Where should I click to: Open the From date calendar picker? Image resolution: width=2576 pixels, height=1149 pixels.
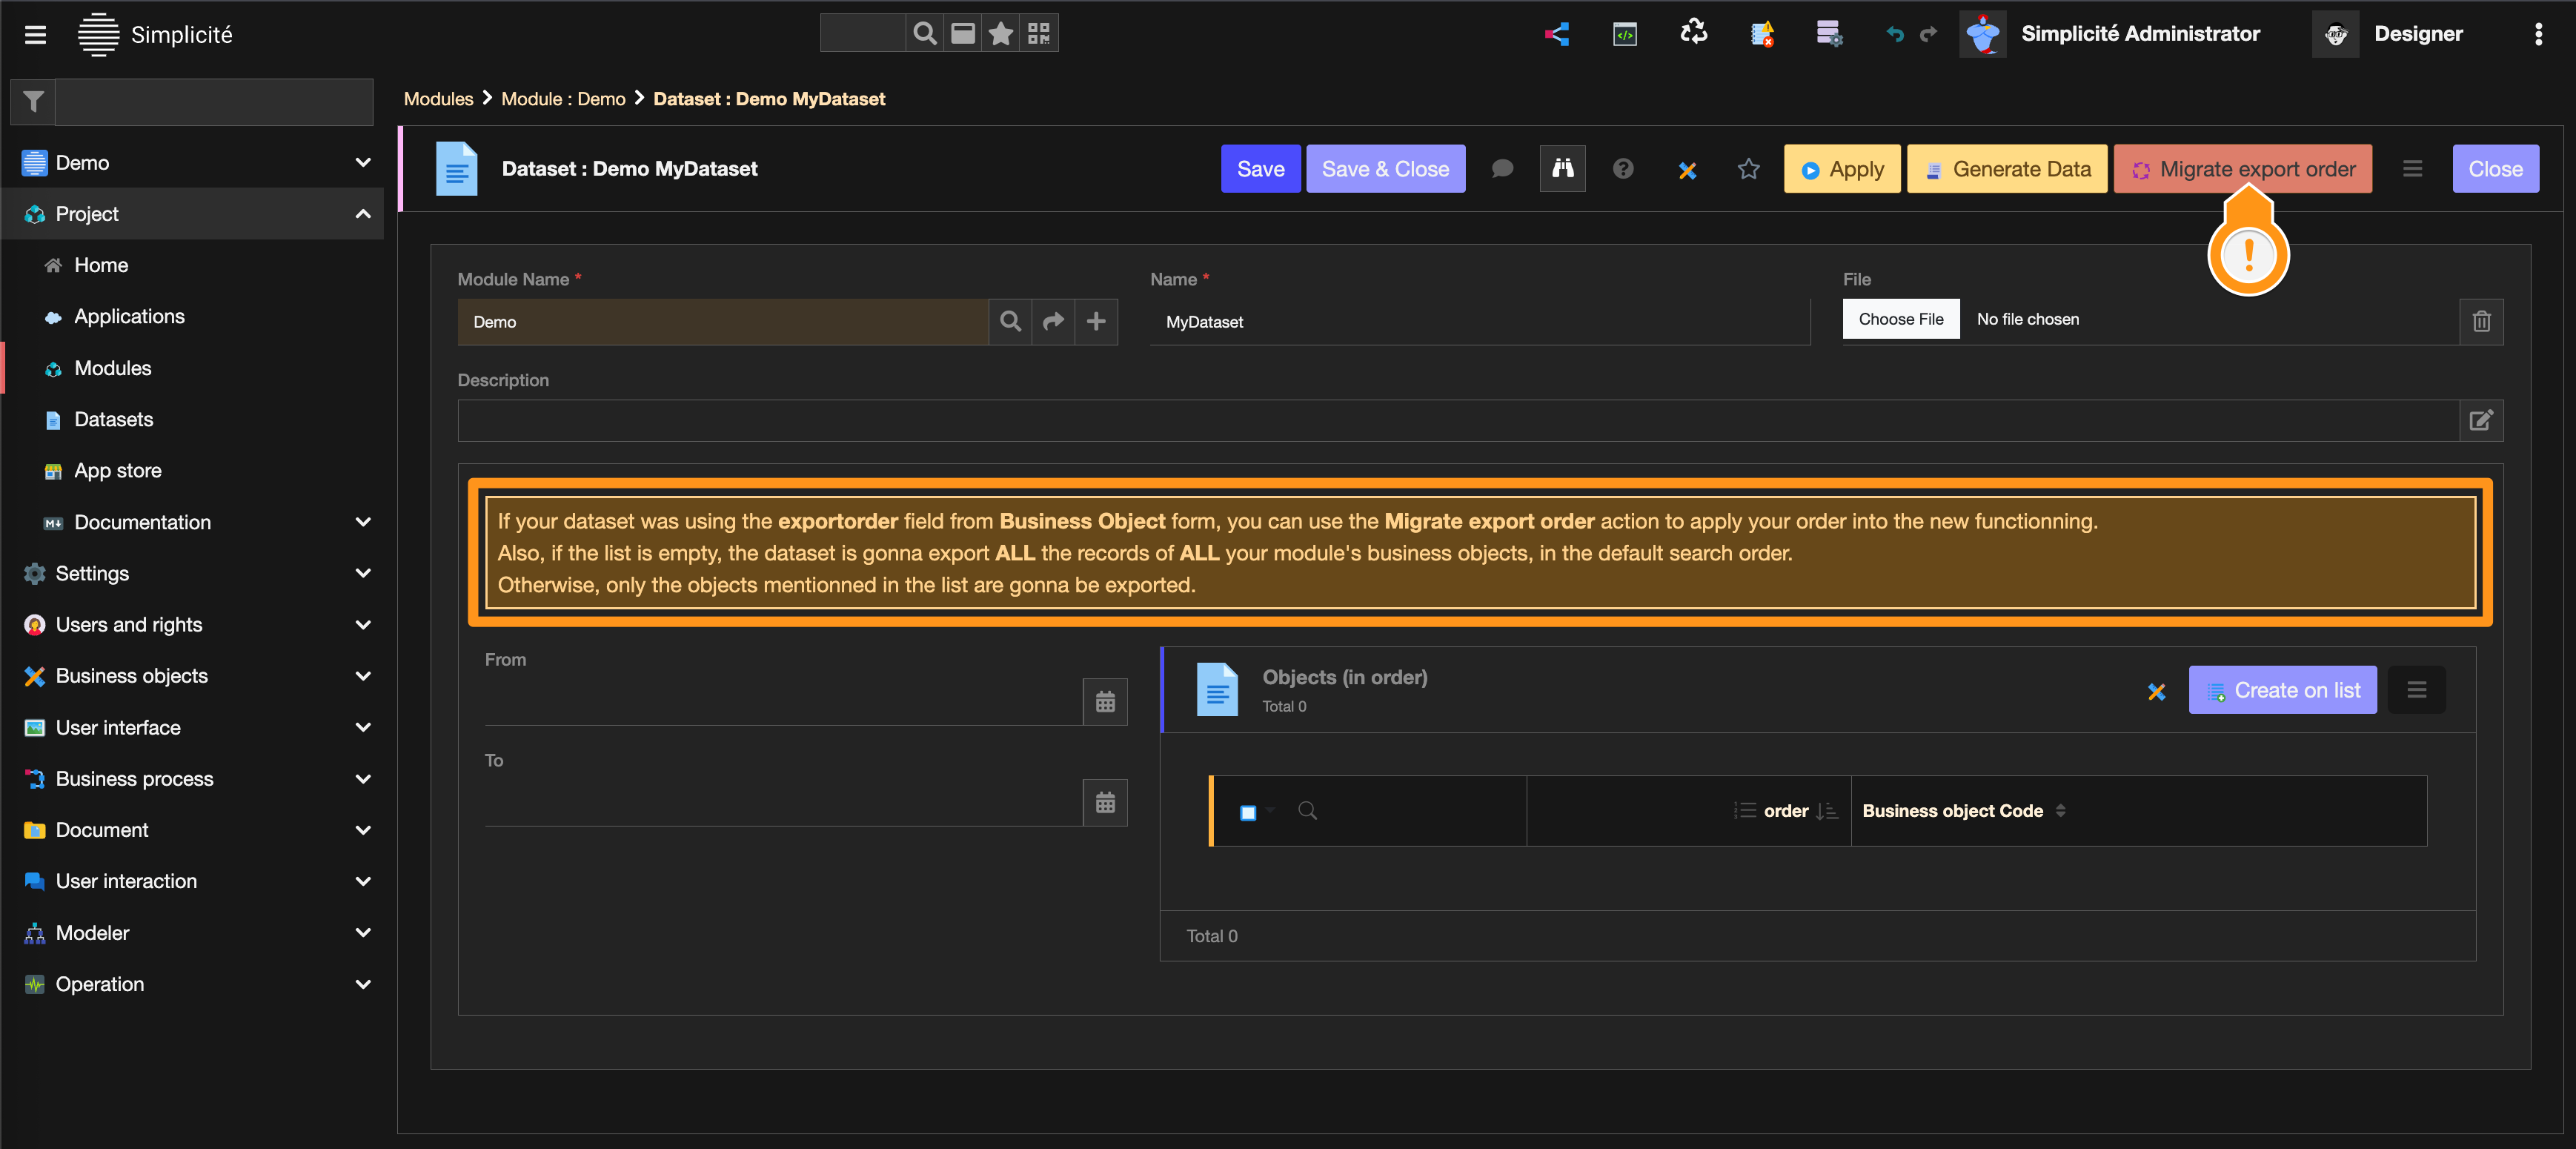click(1105, 702)
